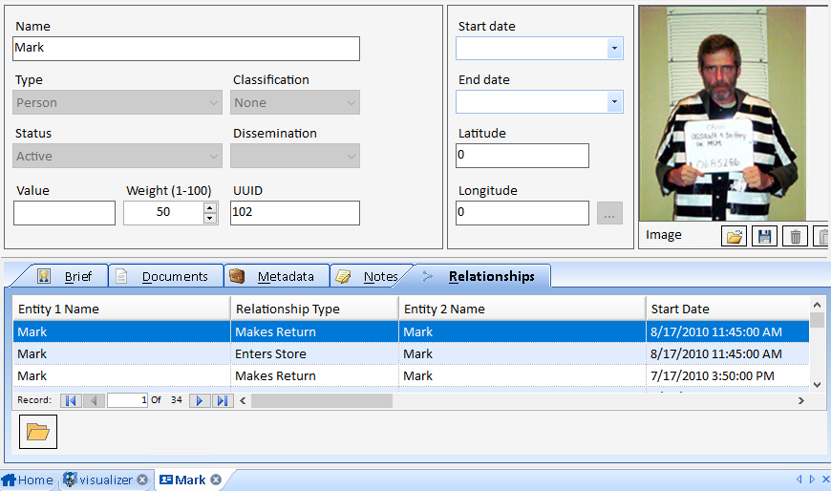The width and height of the screenshot is (831, 491).
Task: Increase the Weight value with up arrow
Action: [x=210, y=207]
